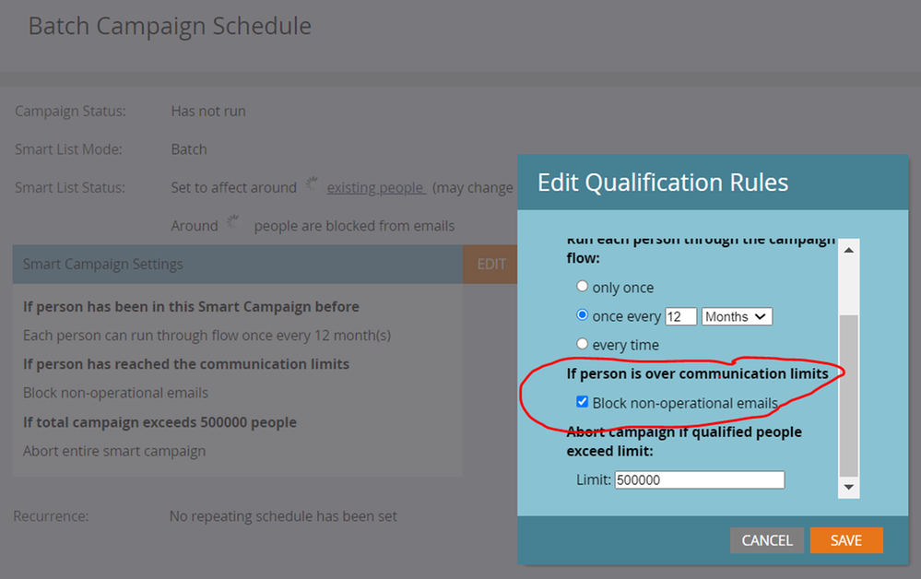Click the loading spinner before "existing people"
Image resolution: width=921 pixels, height=579 pixels.
click(312, 185)
